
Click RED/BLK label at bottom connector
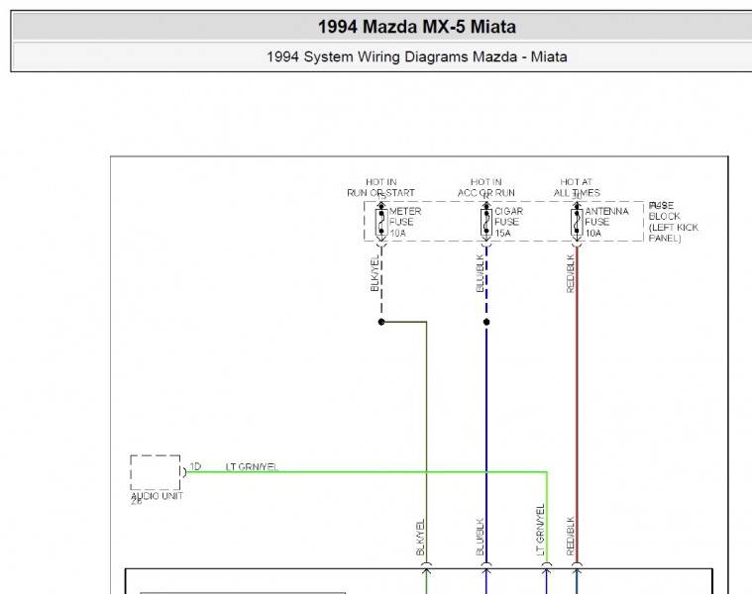click(x=571, y=536)
